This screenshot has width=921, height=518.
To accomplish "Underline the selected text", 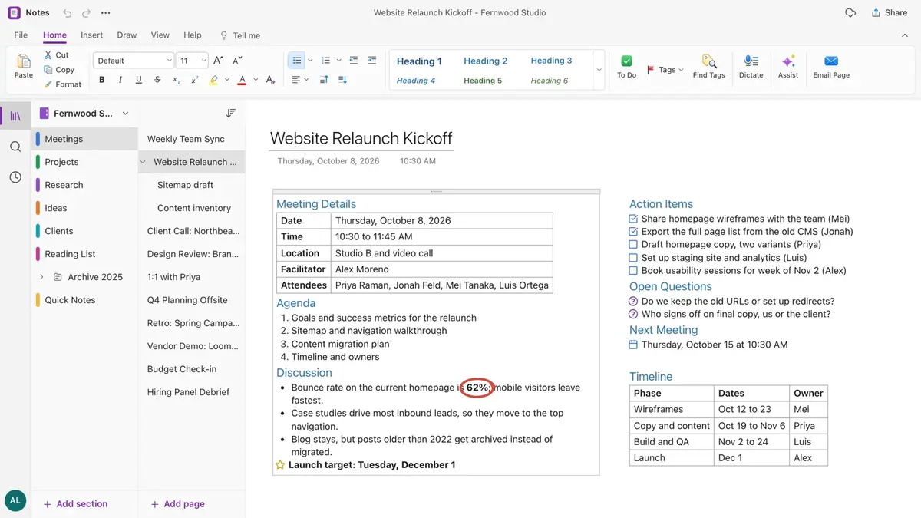I will 139,80.
